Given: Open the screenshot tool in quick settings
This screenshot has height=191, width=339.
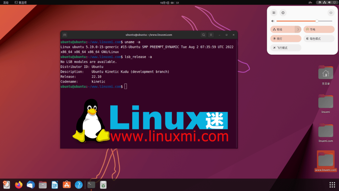Looking at the screenshot, I should [x=273, y=13].
